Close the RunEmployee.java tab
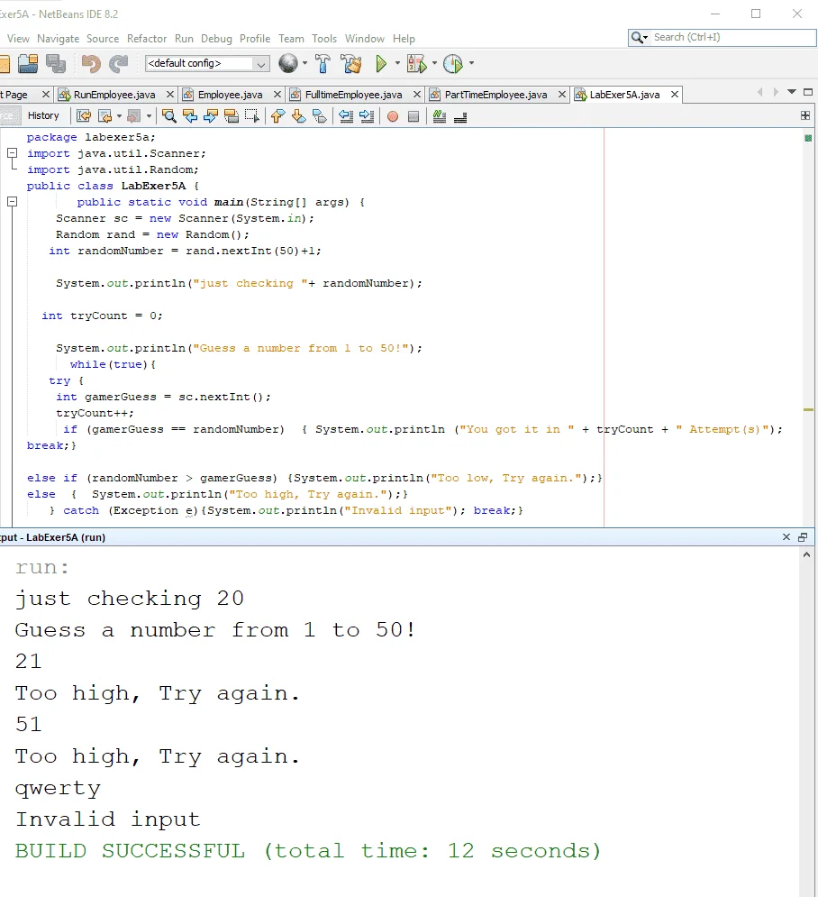This screenshot has width=818, height=897. [169, 95]
